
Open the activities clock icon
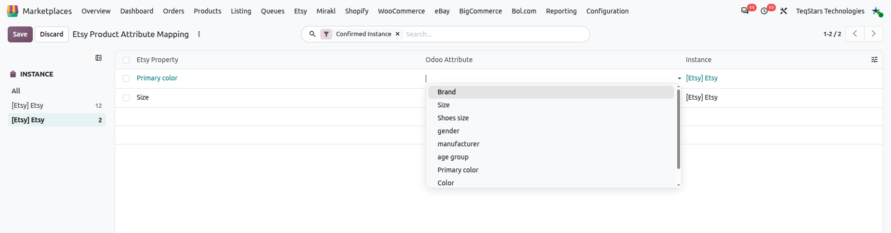[764, 11]
